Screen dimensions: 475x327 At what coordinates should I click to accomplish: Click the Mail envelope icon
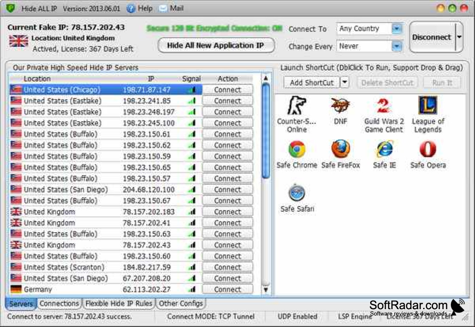coord(163,9)
